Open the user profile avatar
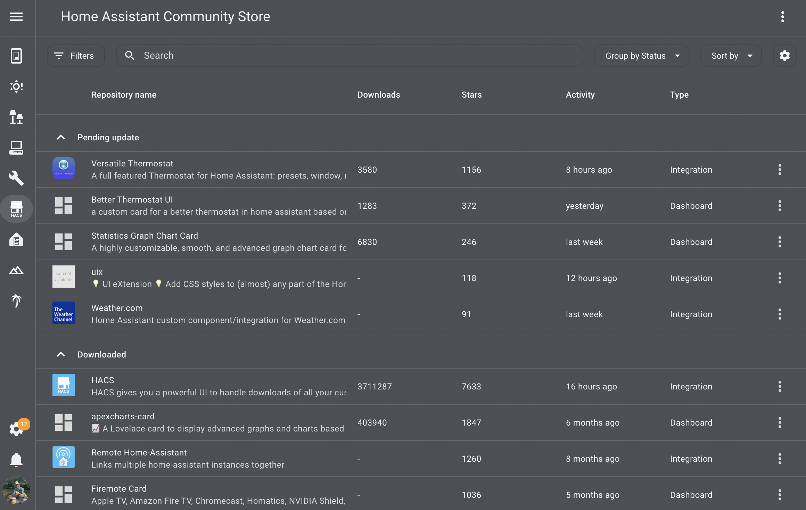Viewport: 806px width, 510px height. pos(16,490)
